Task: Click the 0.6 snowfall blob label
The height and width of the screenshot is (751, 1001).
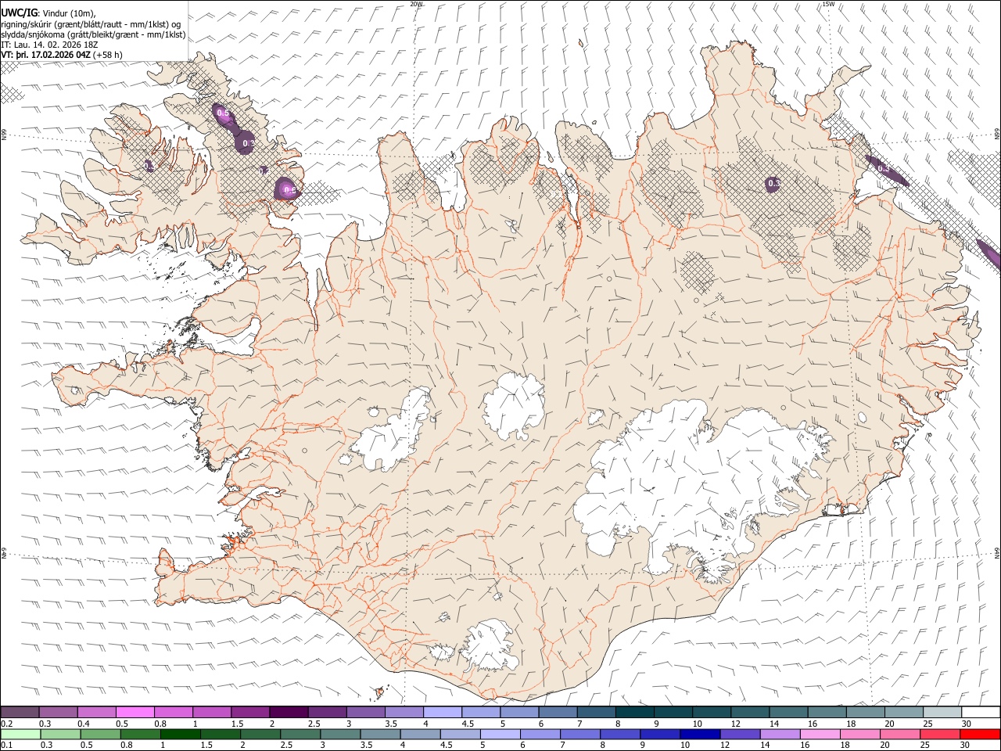Action: pyautogui.click(x=289, y=190)
